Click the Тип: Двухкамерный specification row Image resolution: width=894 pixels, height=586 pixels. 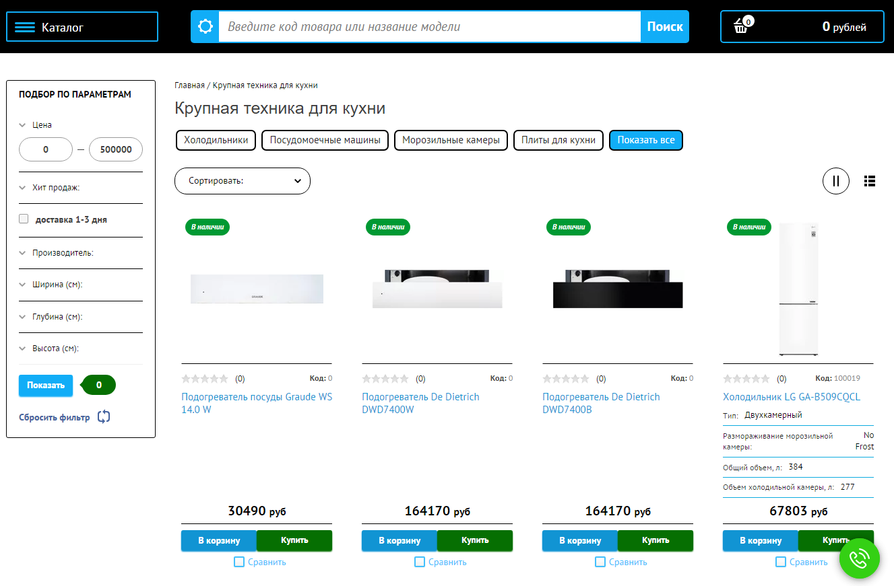(x=798, y=416)
